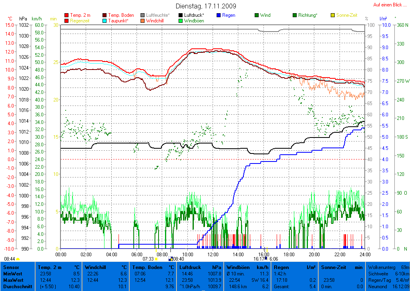Click the Dienstag, 17.11.2009 chart title
The image size is (410, 291).
coord(206,6)
